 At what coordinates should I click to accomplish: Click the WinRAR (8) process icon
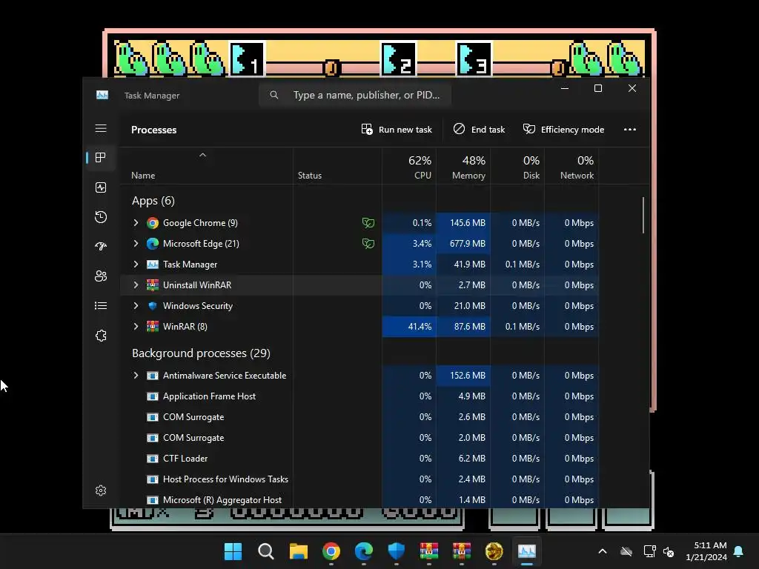(153, 327)
